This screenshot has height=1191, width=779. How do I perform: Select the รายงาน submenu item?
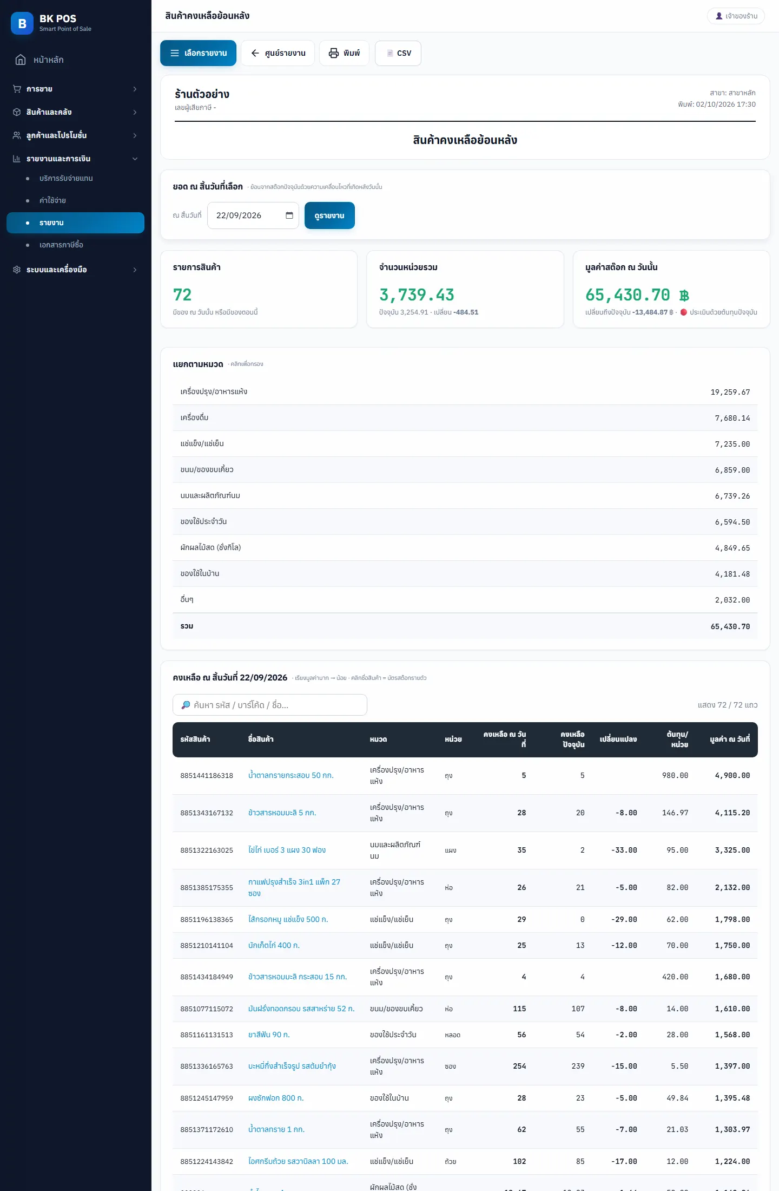[75, 223]
